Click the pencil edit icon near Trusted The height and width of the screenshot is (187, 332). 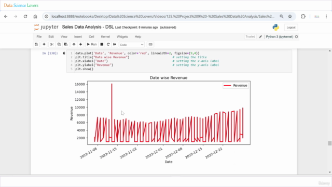click(260, 37)
